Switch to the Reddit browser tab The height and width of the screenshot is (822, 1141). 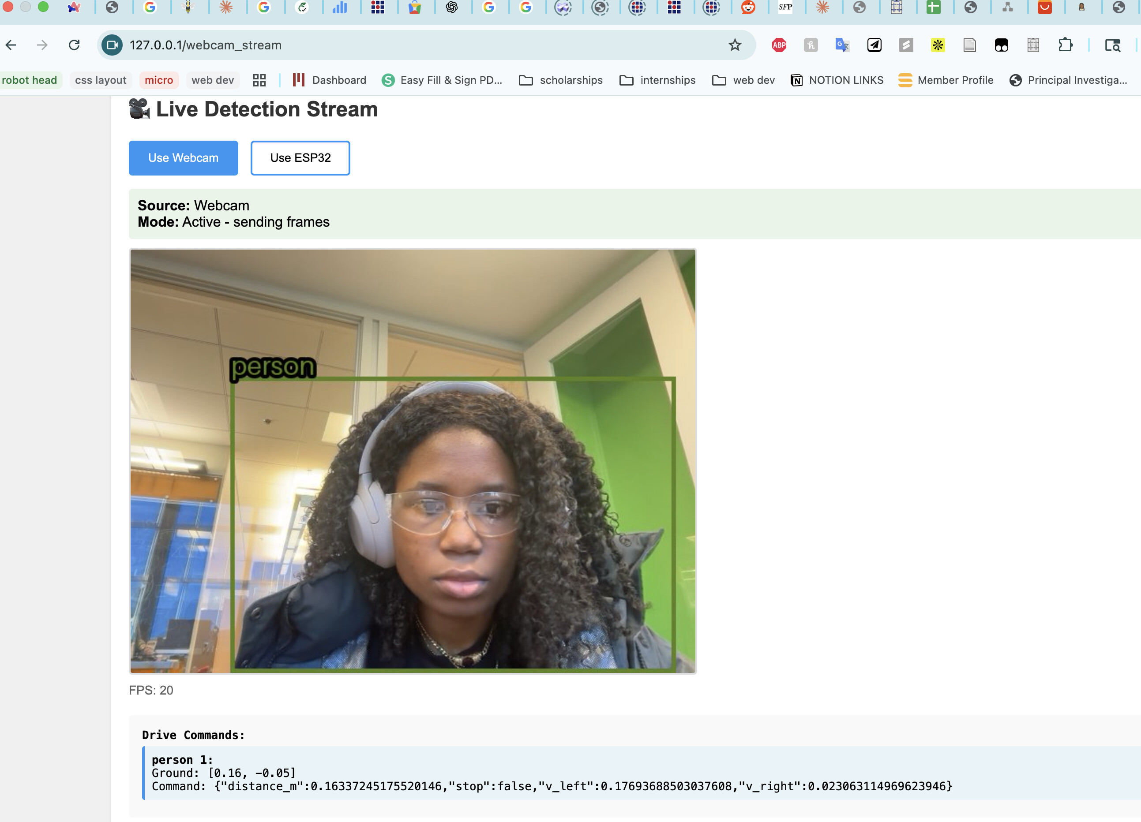(x=748, y=7)
